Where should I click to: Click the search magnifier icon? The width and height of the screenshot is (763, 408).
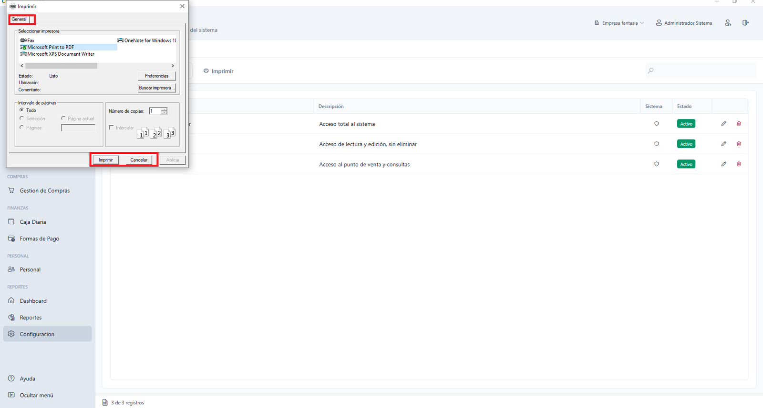(650, 70)
